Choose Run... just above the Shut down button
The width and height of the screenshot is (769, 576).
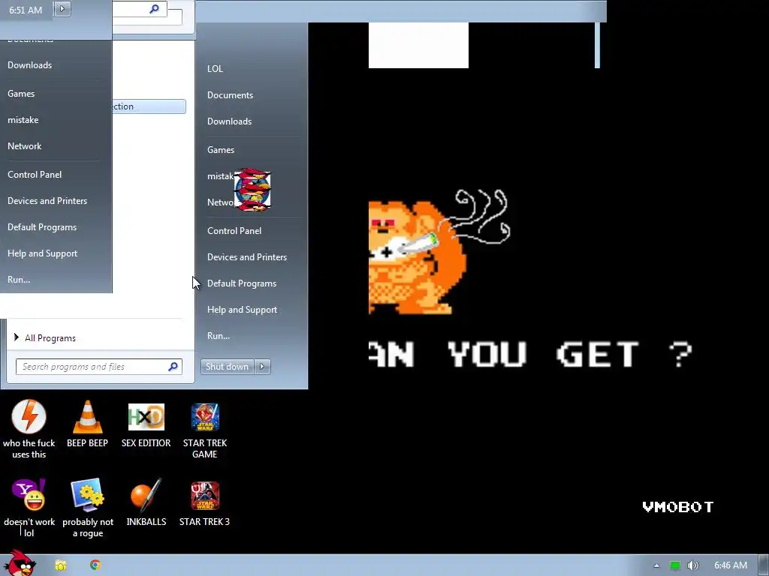click(x=219, y=336)
